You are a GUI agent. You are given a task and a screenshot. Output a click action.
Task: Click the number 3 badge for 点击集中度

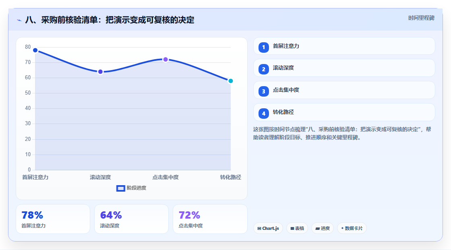pos(263,91)
